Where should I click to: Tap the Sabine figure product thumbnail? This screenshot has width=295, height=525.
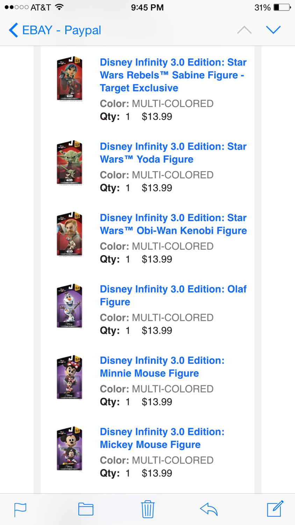tap(70, 79)
